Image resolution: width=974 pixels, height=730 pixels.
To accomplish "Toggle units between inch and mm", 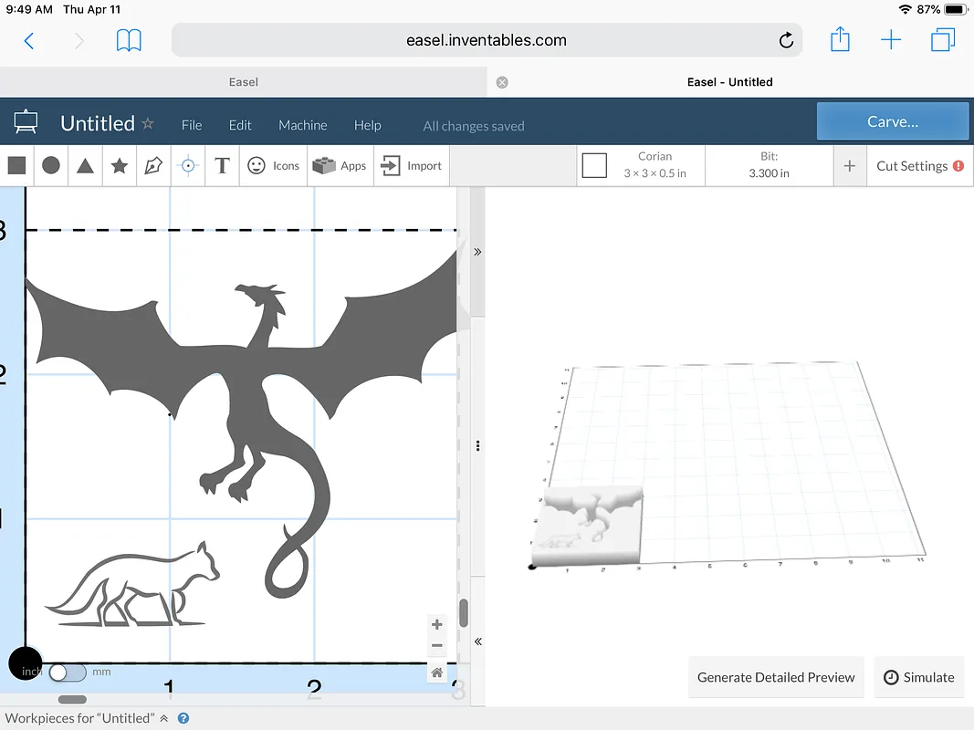I will [67, 672].
